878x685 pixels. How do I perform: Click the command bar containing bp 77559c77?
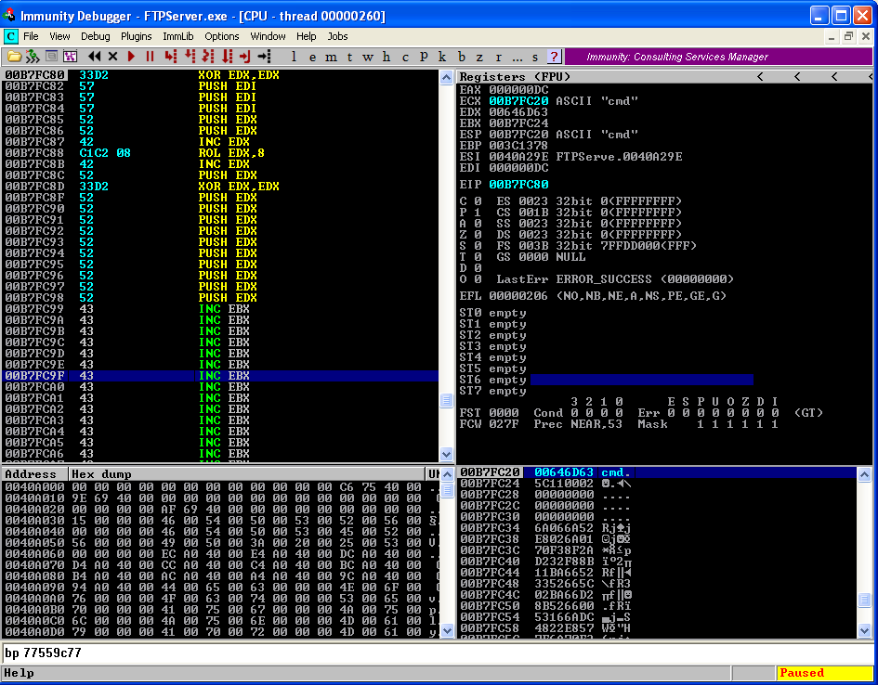(x=439, y=653)
